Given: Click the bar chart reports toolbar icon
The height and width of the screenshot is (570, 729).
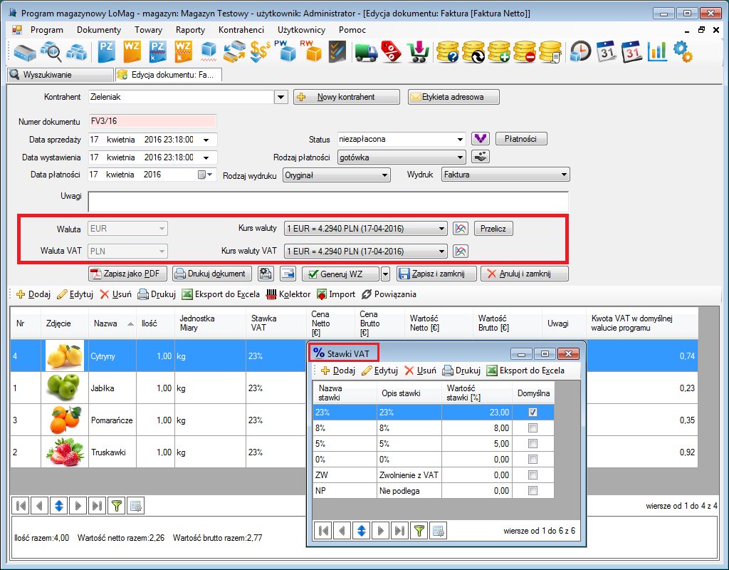Looking at the screenshot, I should pos(656,51).
